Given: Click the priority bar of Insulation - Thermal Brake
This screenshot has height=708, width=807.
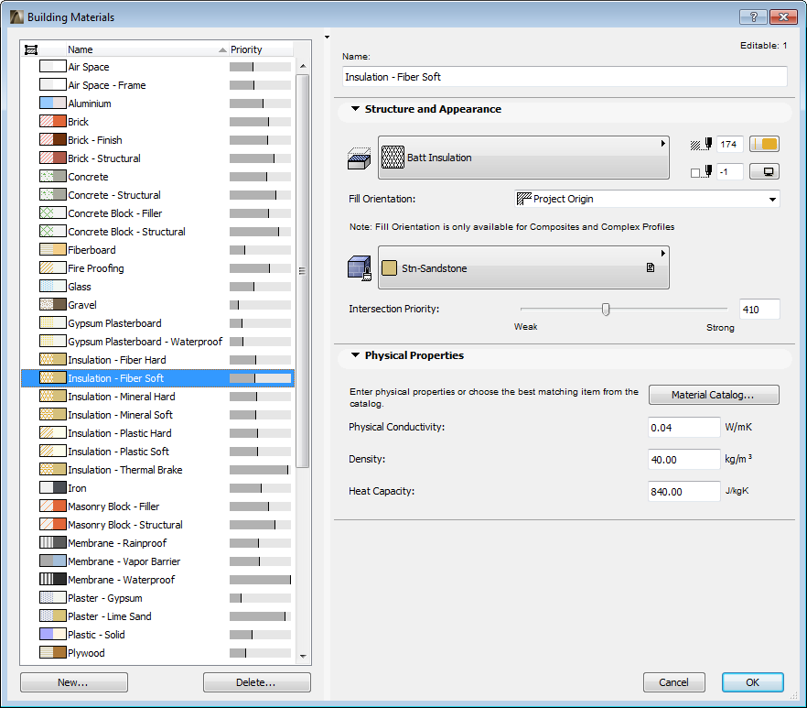Looking at the screenshot, I should [x=260, y=470].
